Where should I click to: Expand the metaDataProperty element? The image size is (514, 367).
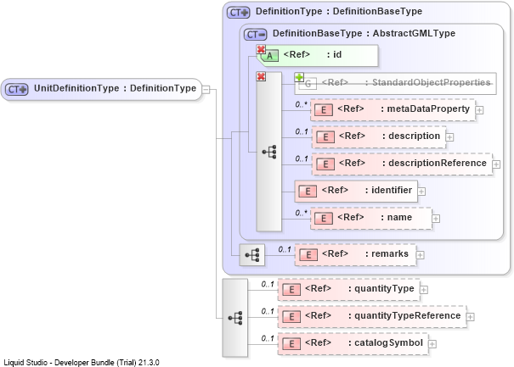pos(479,110)
